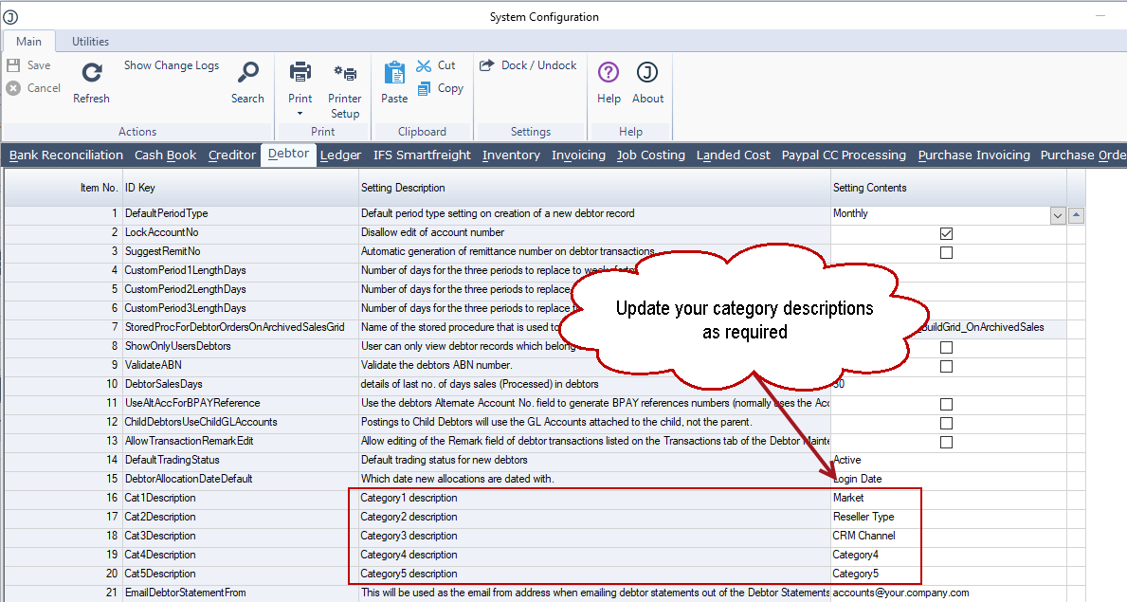The height and width of the screenshot is (602, 1127).
Task: Select the DefaultTradingStatus ID key
Action: click(x=172, y=460)
